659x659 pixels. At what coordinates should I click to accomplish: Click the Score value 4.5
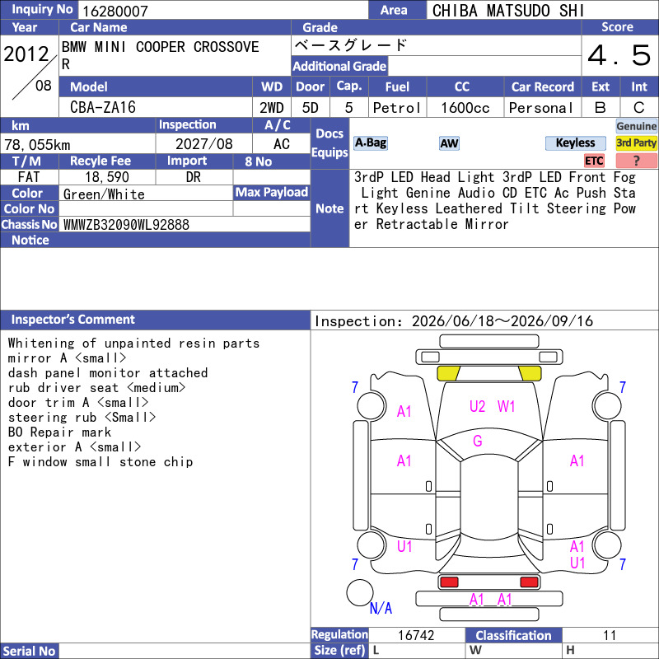coord(619,55)
